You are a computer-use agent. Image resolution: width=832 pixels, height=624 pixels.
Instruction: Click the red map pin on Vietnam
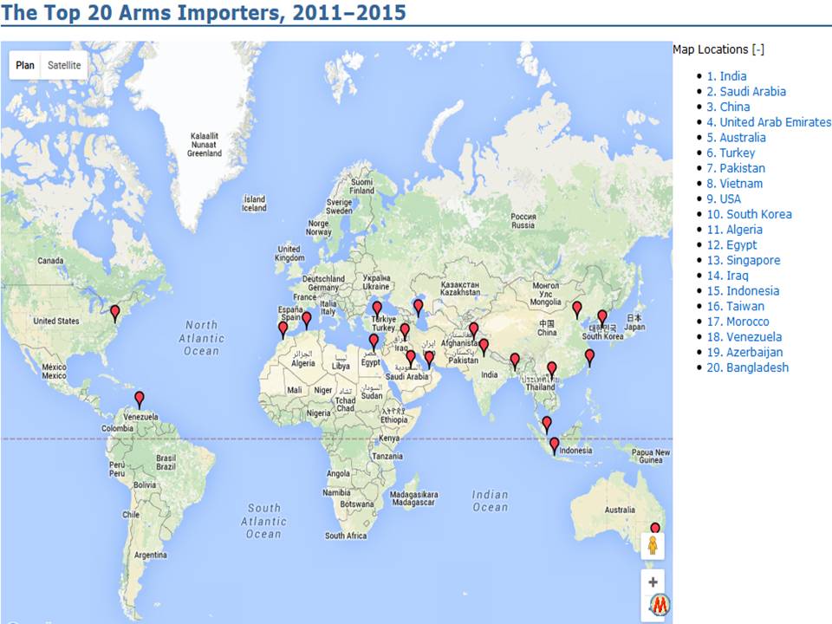pyautogui.click(x=552, y=369)
